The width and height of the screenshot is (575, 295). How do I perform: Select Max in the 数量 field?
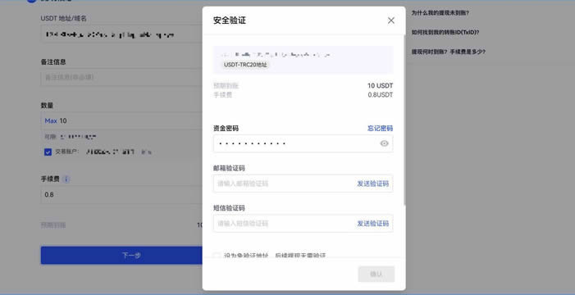(x=51, y=121)
